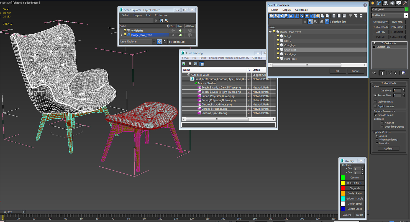Screen dimensions: 410x222
Task: Click Table View icon in Asset Tracking
Action: tap(202, 64)
